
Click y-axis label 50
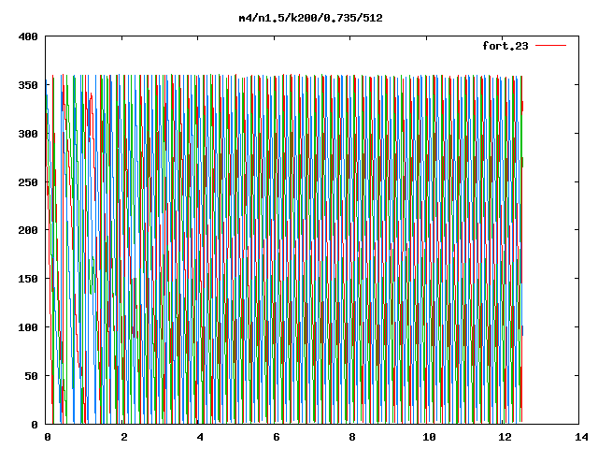click(x=32, y=376)
